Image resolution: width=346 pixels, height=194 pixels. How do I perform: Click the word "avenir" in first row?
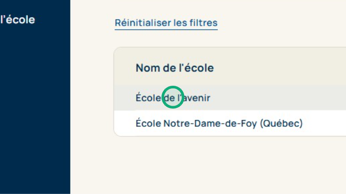(x=197, y=98)
